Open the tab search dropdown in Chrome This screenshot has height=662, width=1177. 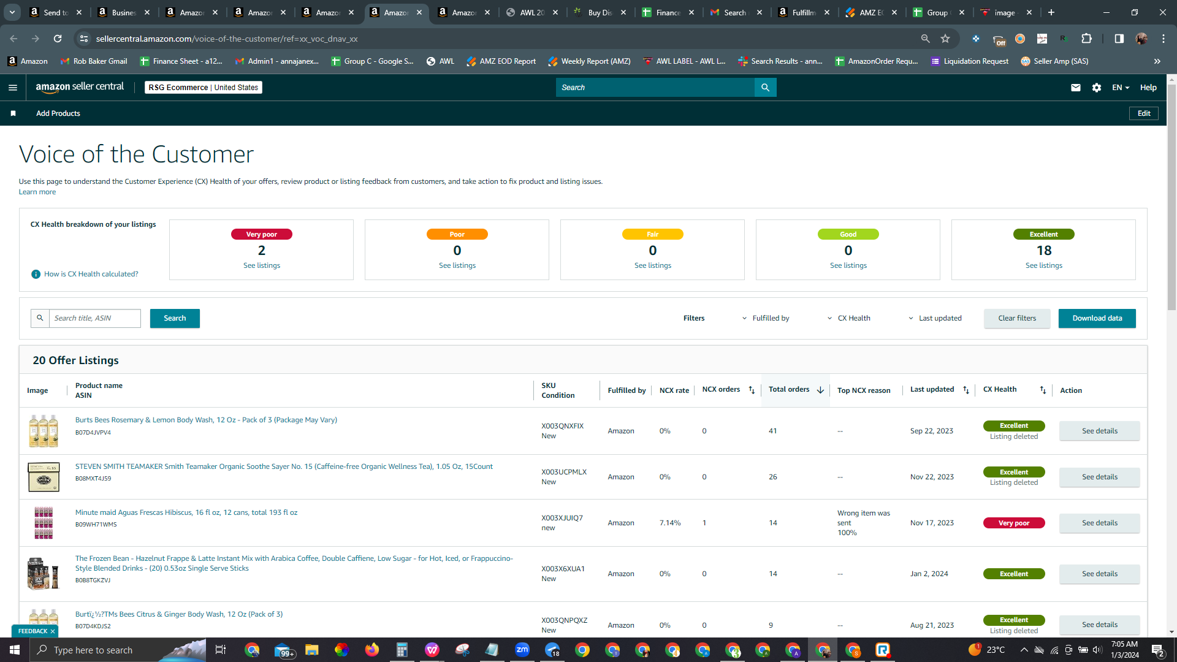12,12
